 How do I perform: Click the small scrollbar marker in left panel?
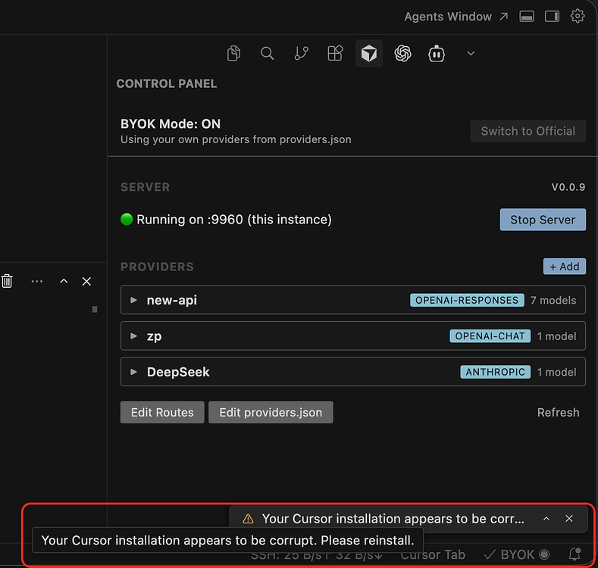pos(95,309)
